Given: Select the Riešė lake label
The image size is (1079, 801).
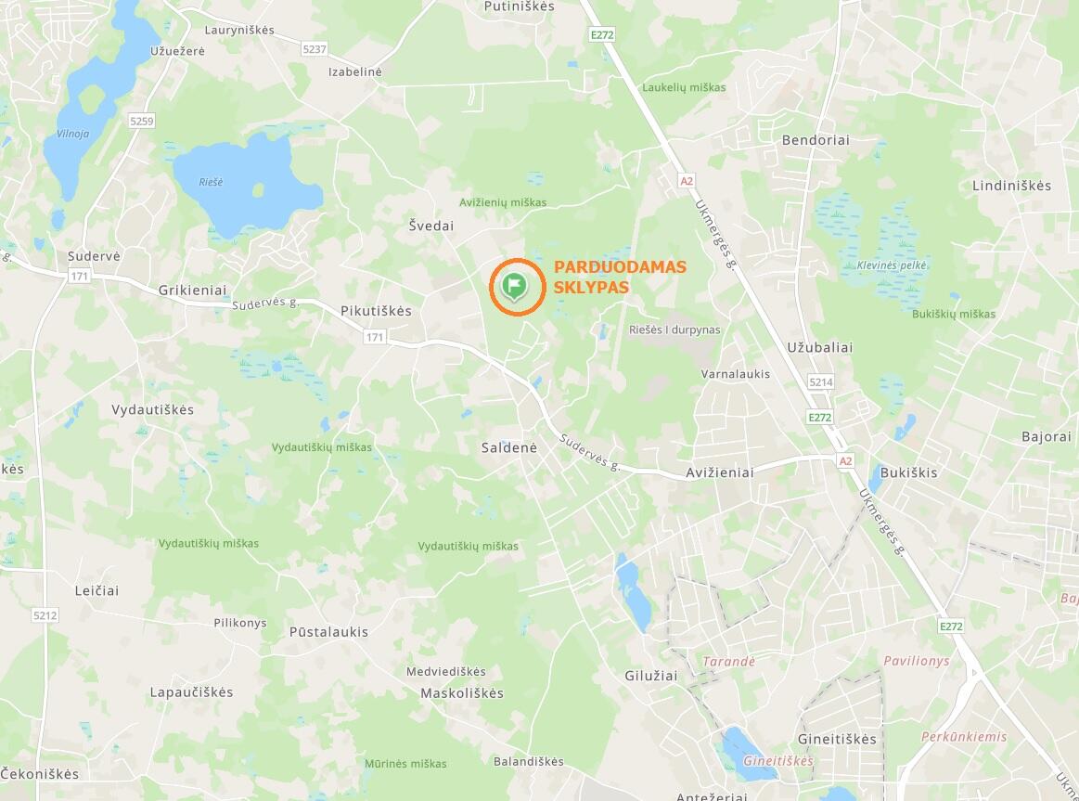Looking at the screenshot, I should [211, 182].
